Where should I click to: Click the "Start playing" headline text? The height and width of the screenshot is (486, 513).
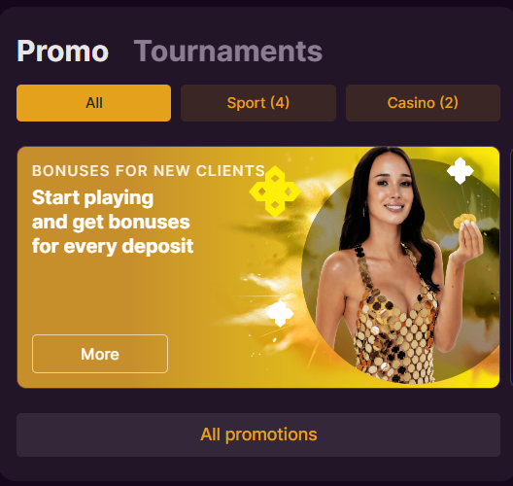click(93, 197)
